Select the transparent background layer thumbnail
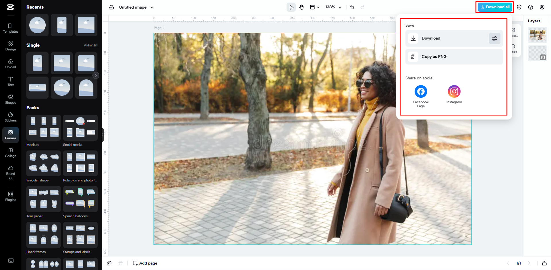551x270 pixels. [538, 53]
